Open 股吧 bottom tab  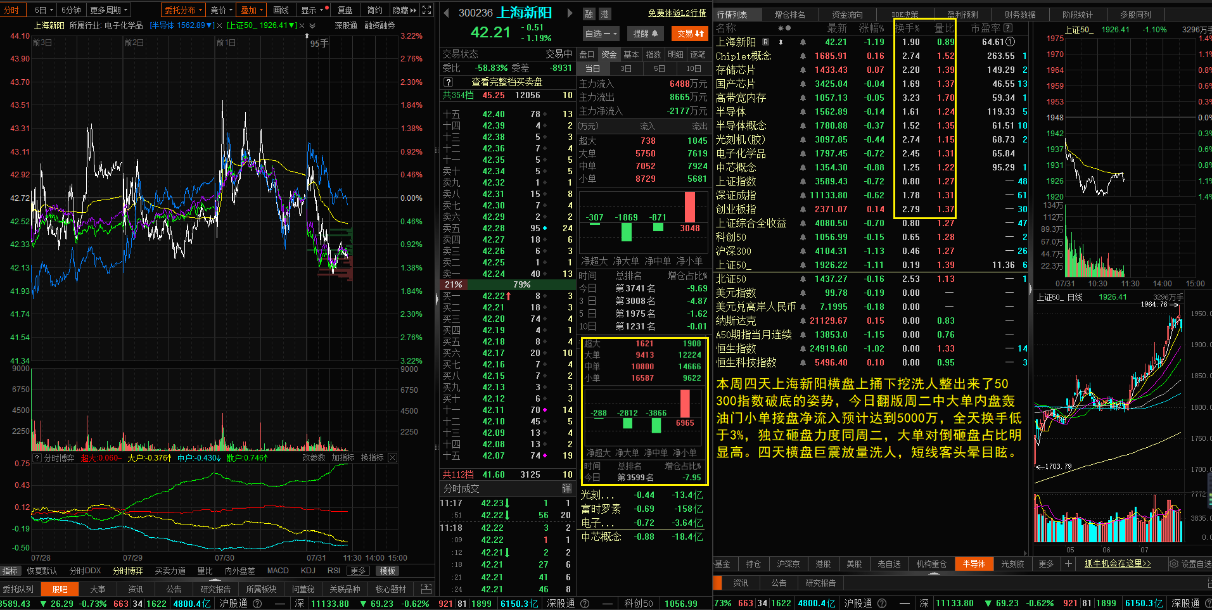pyautogui.click(x=60, y=589)
